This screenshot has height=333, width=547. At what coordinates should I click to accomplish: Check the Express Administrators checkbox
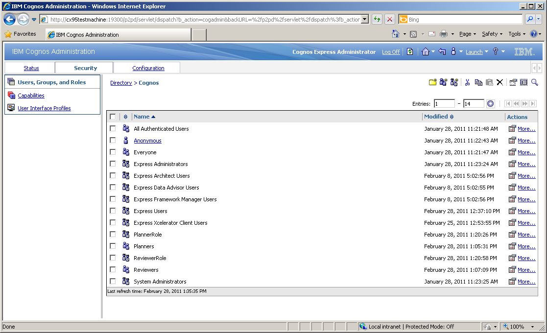point(113,164)
